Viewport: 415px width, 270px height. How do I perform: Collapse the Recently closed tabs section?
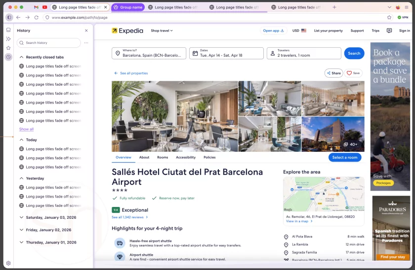pos(21,57)
